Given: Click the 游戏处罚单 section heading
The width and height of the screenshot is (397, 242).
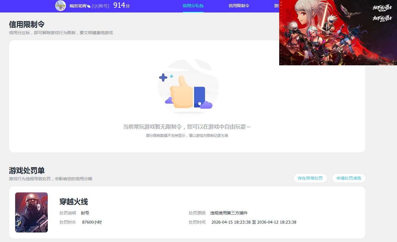Looking at the screenshot, I should [27, 170].
